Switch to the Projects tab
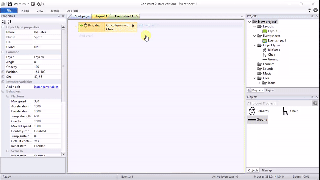Viewport: 320px width, 180px height. coord(255,90)
